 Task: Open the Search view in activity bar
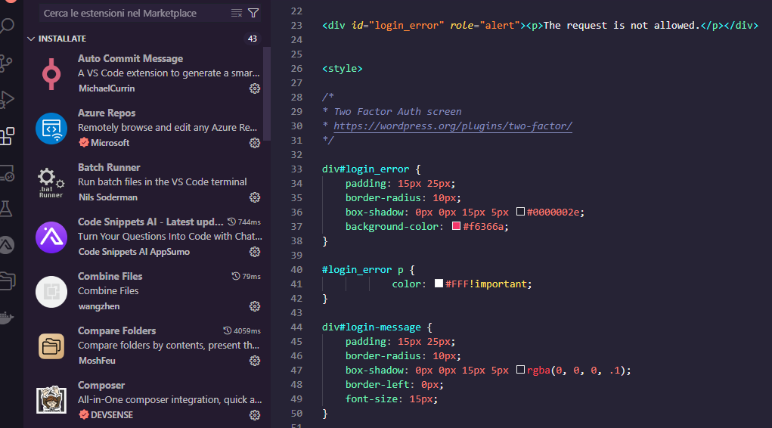[7, 26]
